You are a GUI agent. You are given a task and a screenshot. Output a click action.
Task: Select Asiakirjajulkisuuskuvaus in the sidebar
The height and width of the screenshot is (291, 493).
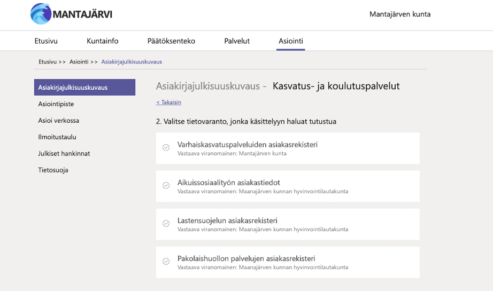coord(84,87)
